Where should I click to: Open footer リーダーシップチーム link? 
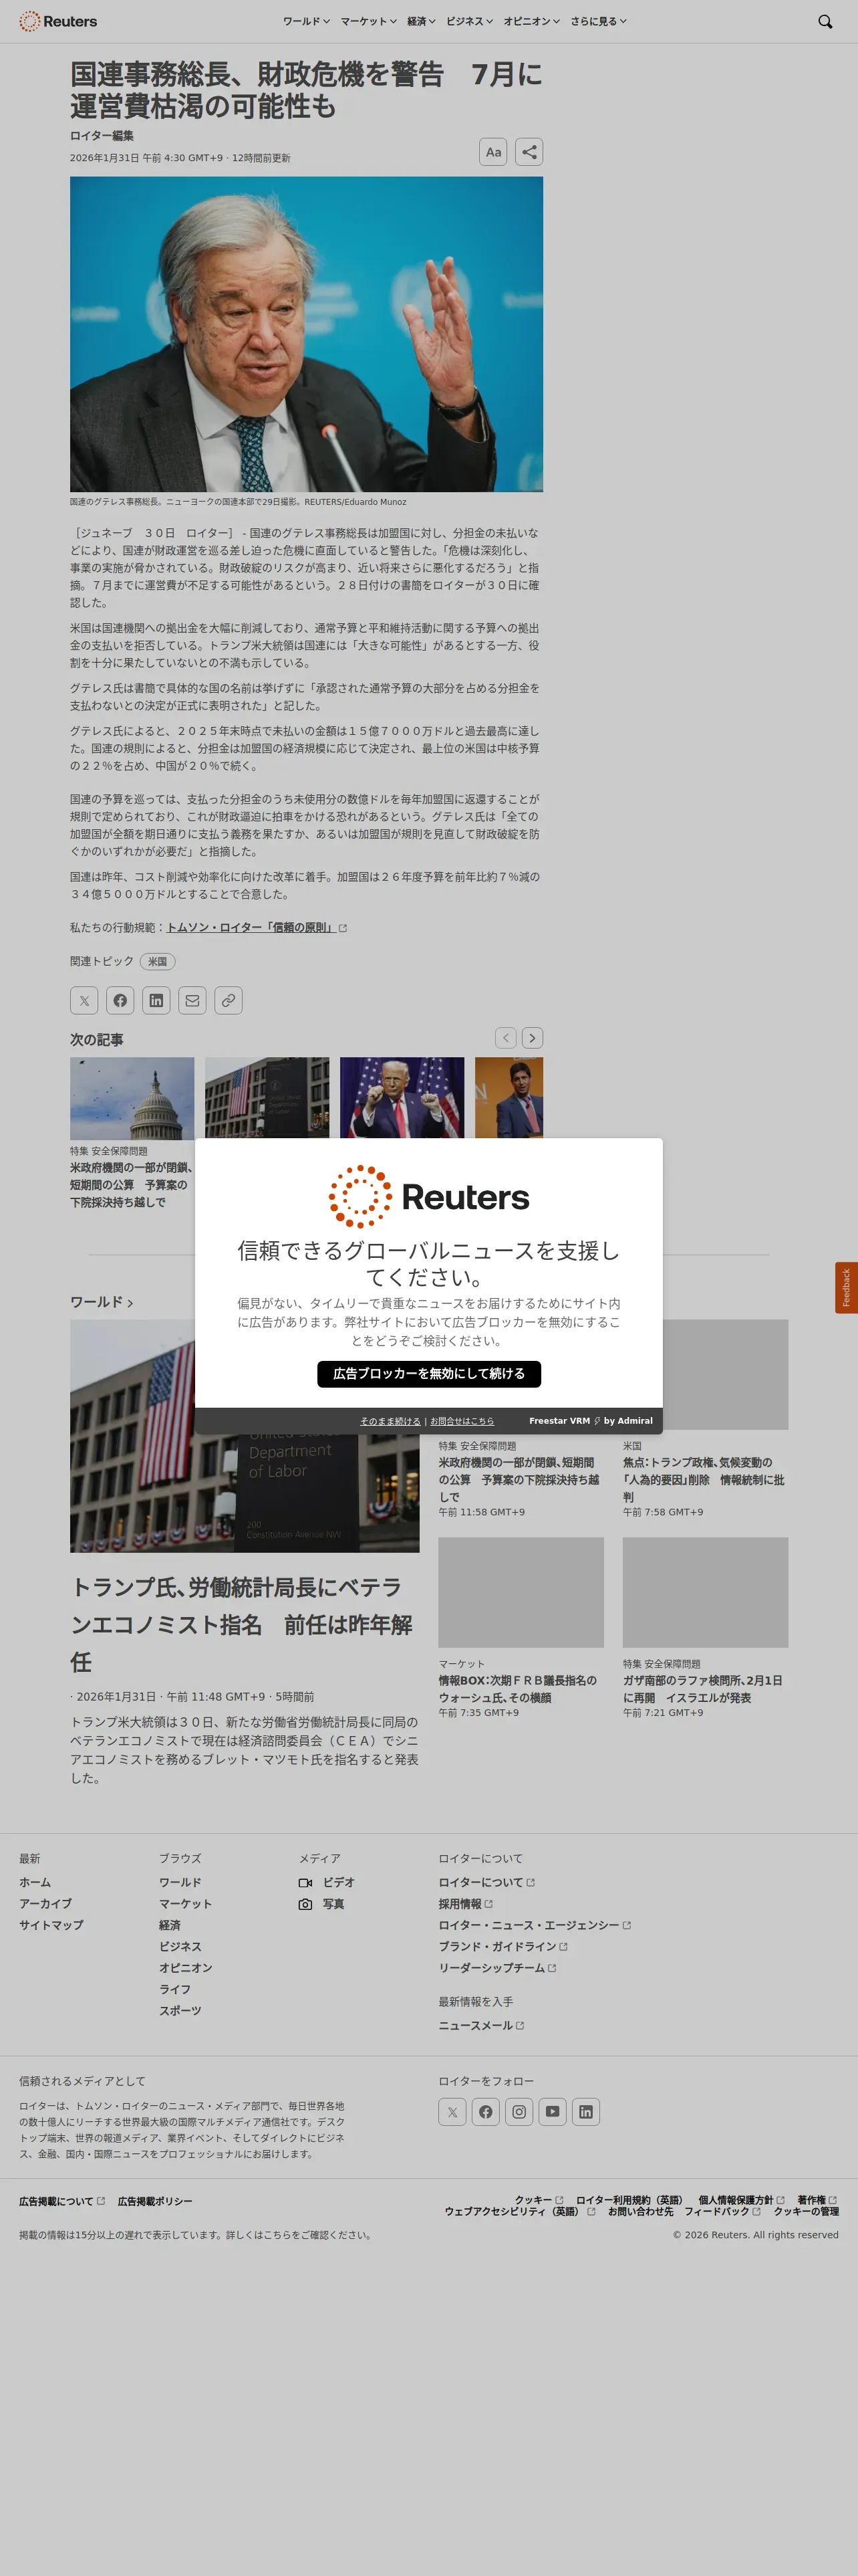pos(497,1968)
